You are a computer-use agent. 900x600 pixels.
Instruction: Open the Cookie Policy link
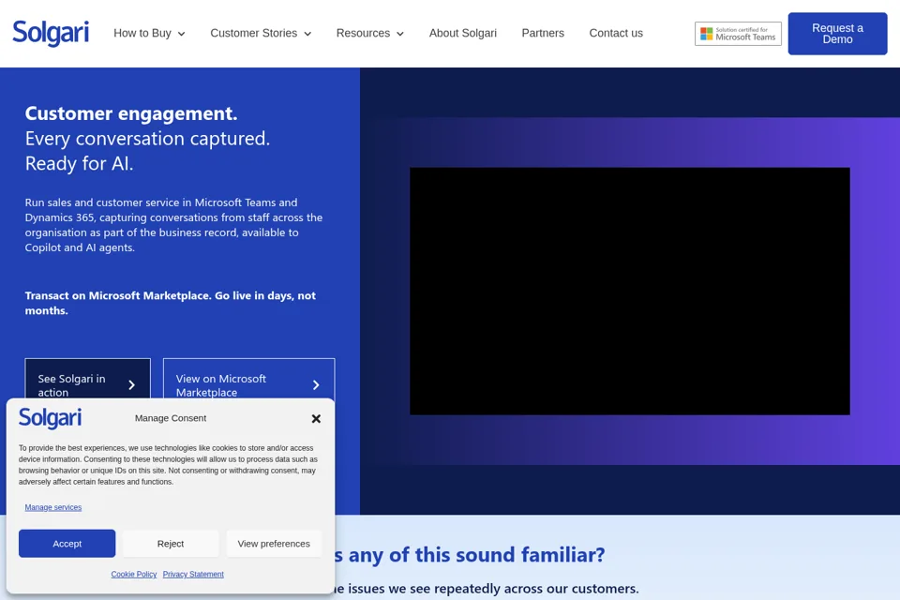coord(134,574)
